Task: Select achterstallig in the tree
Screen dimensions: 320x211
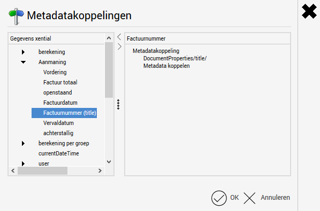Action: 58,133
